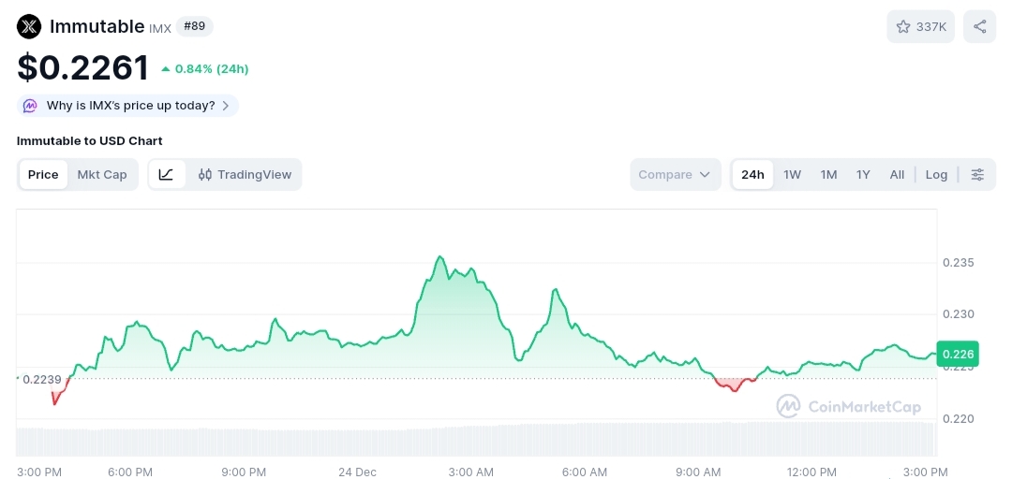Click the 6:00 PM time label

click(x=130, y=472)
